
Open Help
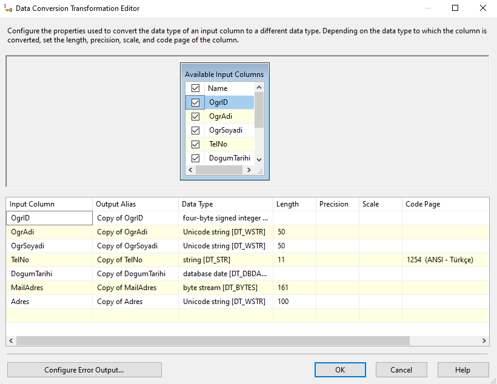click(462, 369)
